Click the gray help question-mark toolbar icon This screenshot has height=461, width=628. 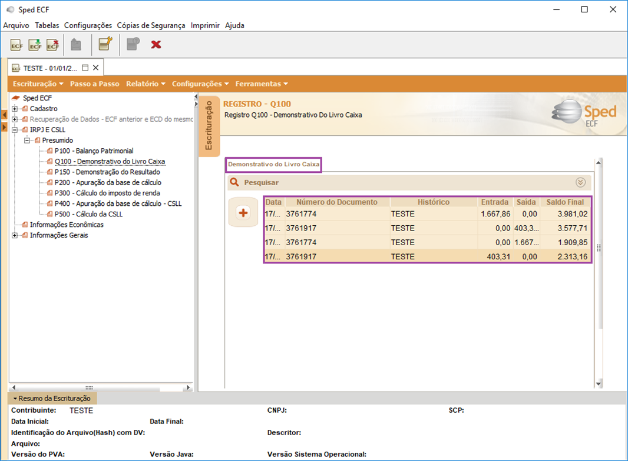tap(133, 44)
